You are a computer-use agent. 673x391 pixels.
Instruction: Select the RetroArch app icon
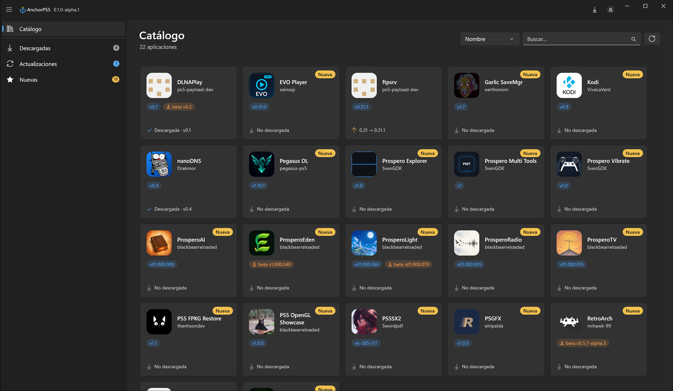[x=569, y=322]
